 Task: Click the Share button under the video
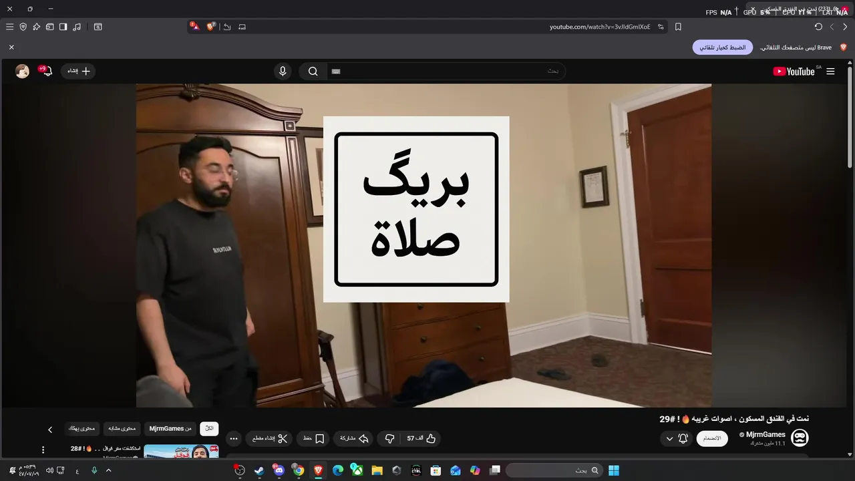tap(354, 438)
